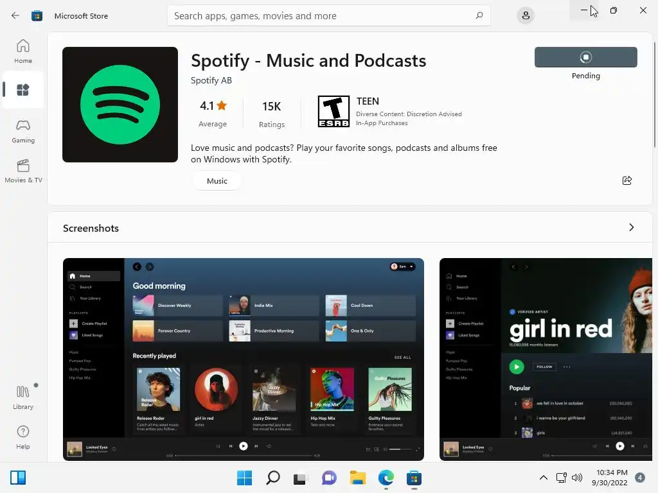Click the page vertical scrollbar
658x493 pixels.
point(655,94)
